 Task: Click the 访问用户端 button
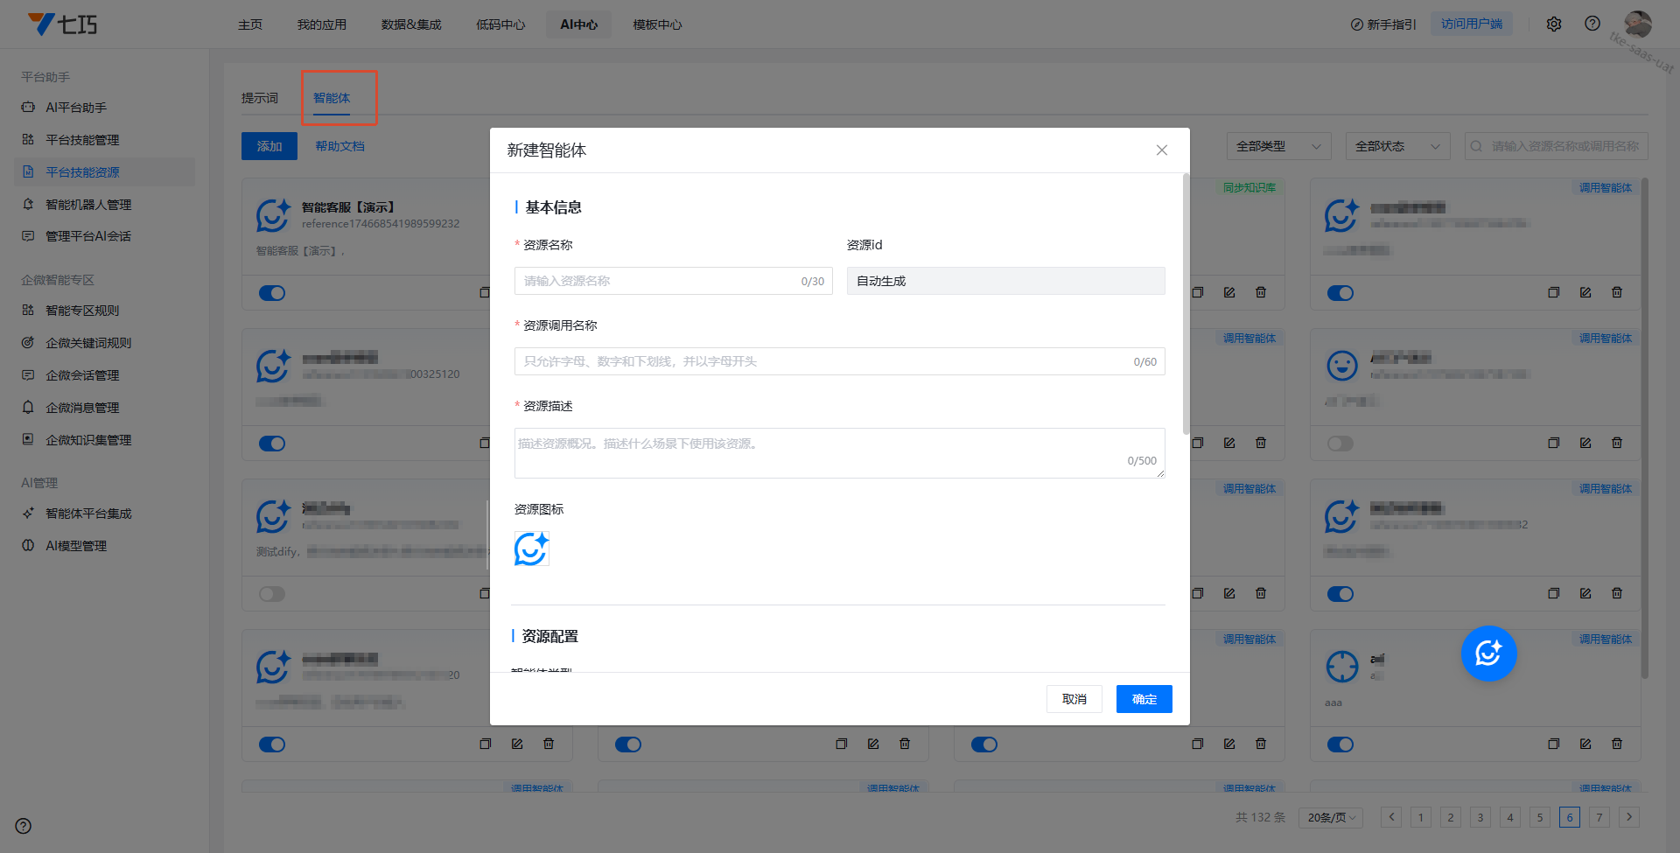[1472, 24]
